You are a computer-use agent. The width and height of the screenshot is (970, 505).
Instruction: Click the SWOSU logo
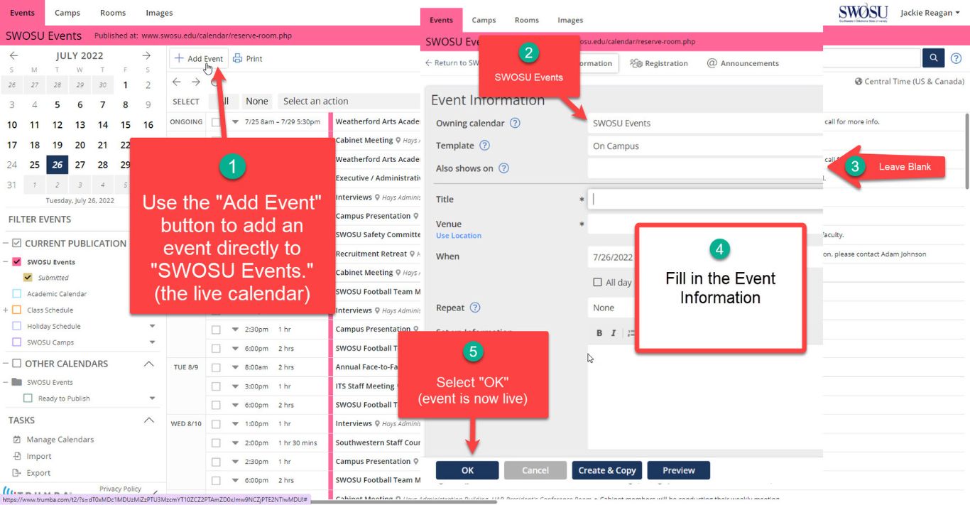863,13
